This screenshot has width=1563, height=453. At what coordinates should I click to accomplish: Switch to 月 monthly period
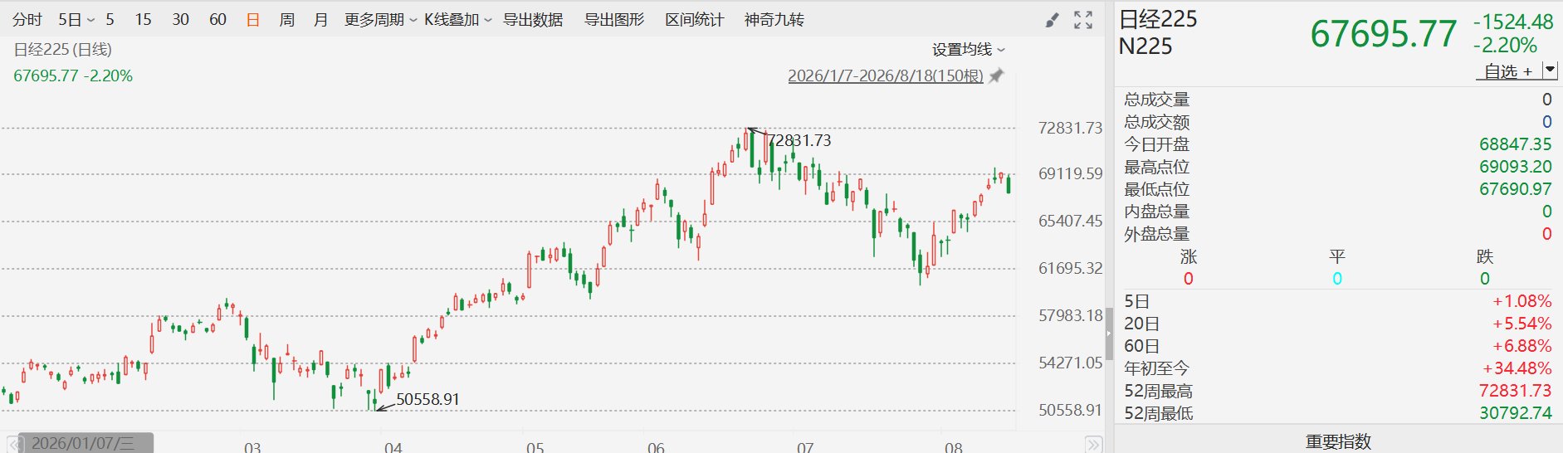[321, 20]
